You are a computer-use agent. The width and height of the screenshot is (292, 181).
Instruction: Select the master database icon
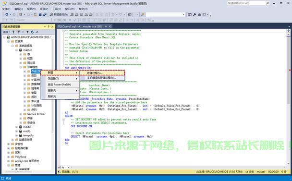pos(21,50)
